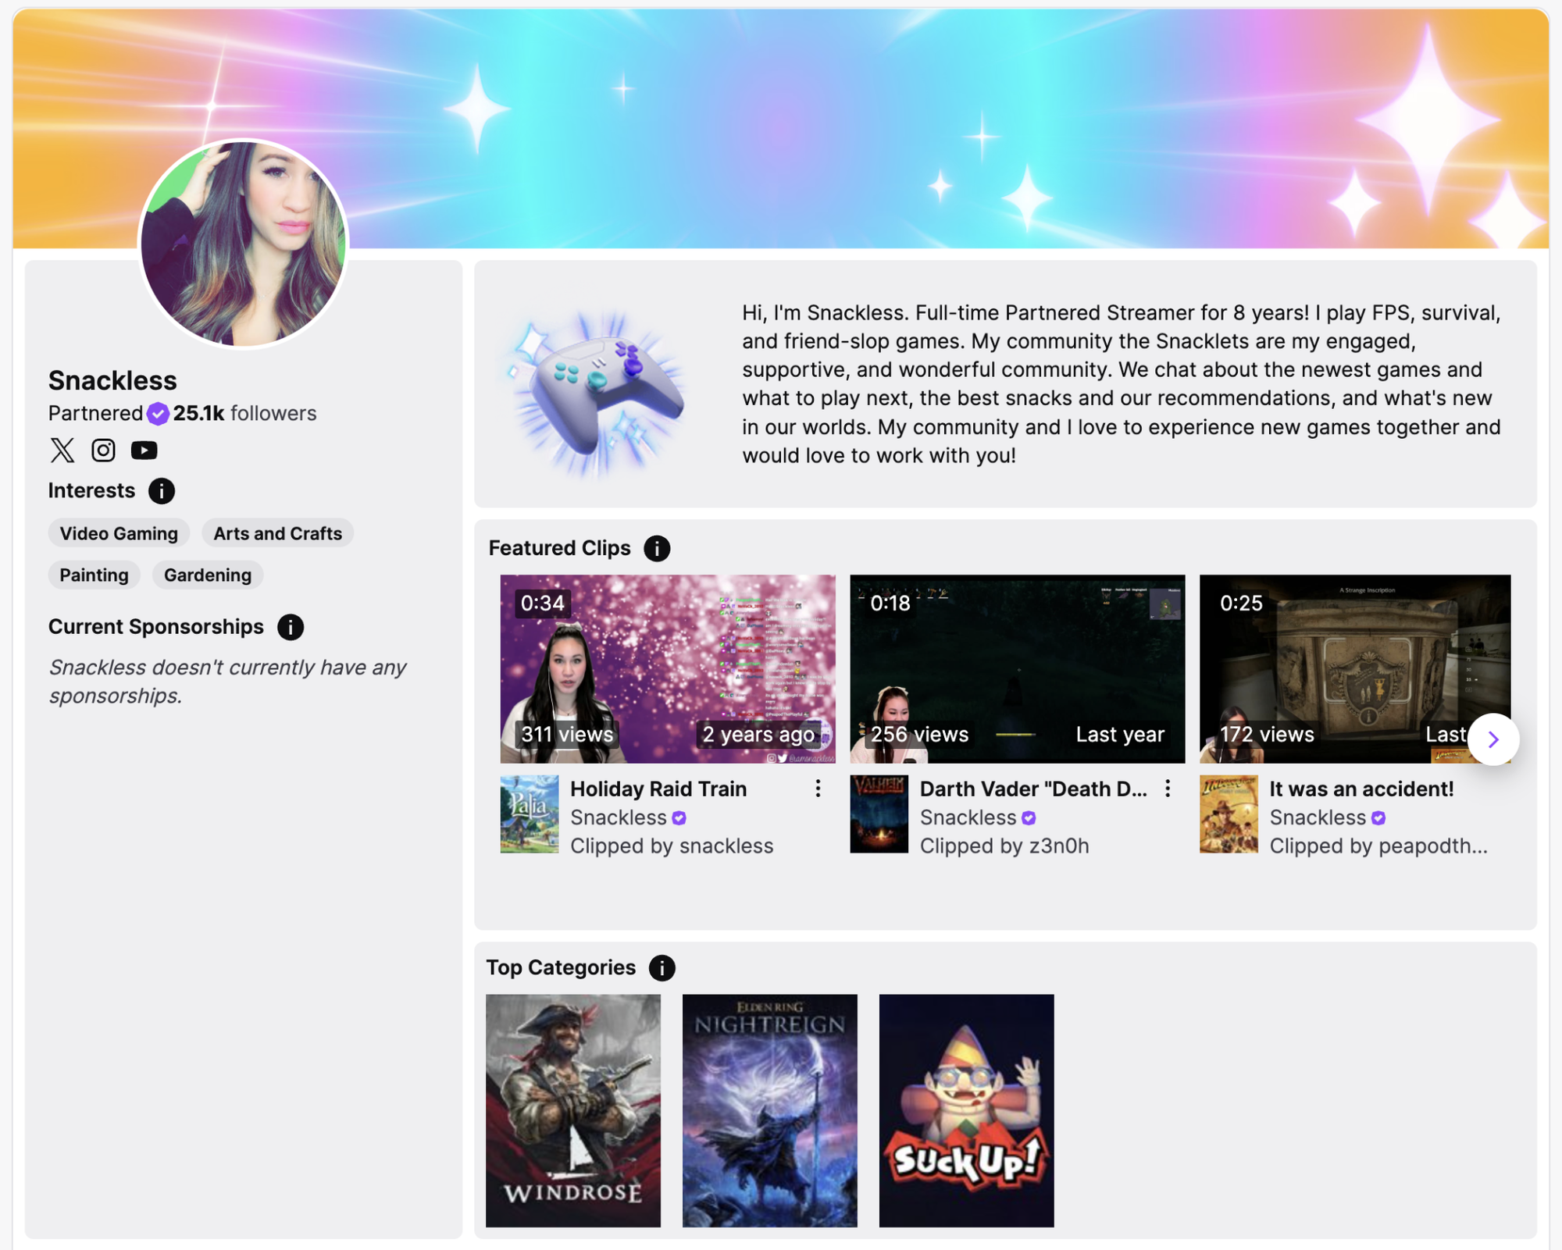Screen dimensions: 1562x1250
Task: Play the Darth Vader clip thumbnail
Action: [x=1018, y=669]
